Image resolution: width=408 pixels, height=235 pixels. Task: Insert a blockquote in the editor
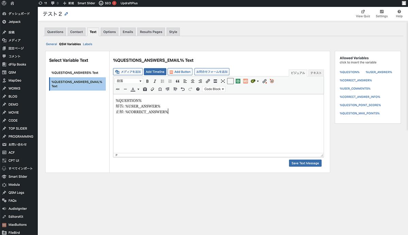point(177,81)
